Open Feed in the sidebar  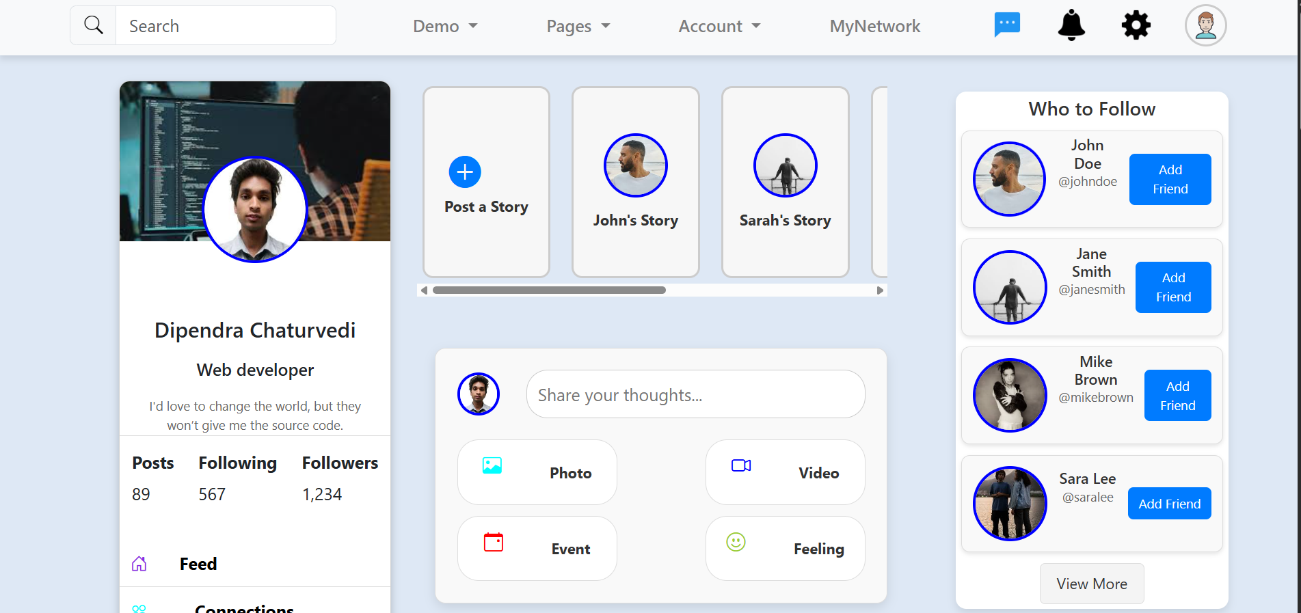[x=198, y=564]
